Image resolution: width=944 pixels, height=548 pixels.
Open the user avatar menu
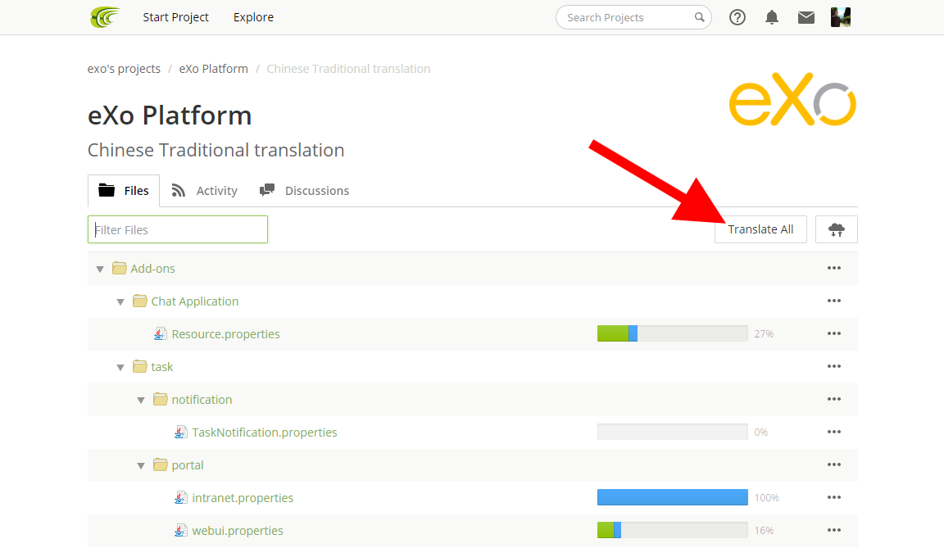(841, 17)
